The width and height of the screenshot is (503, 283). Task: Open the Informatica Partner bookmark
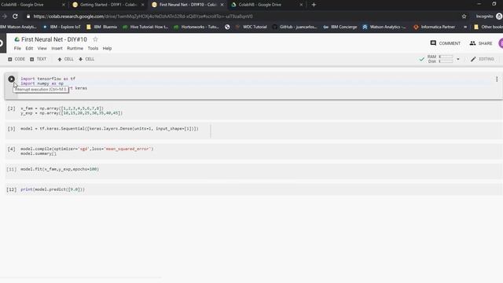click(x=434, y=27)
